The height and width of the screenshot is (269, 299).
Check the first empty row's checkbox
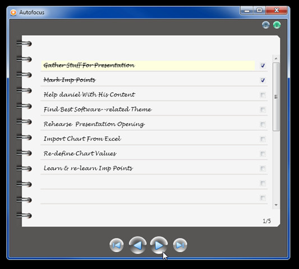pos(263,183)
